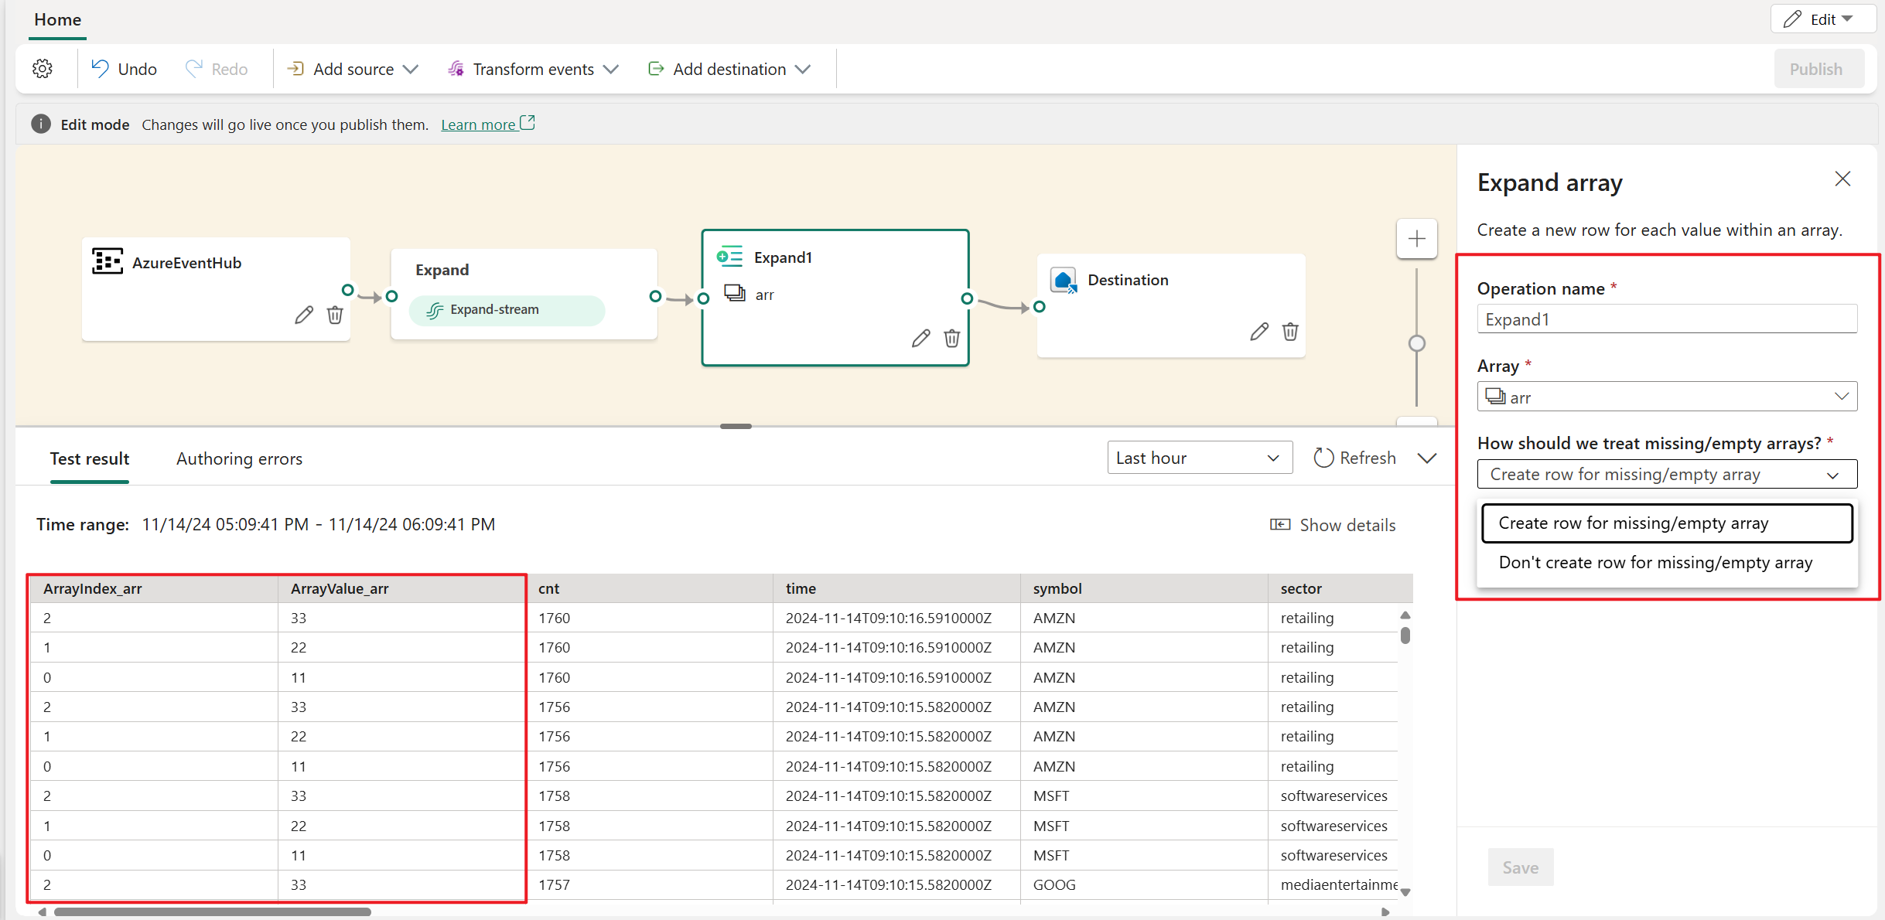Viewport: 1885px width, 920px height.
Task: Click the Destination node icon
Action: pos(1063,278)
